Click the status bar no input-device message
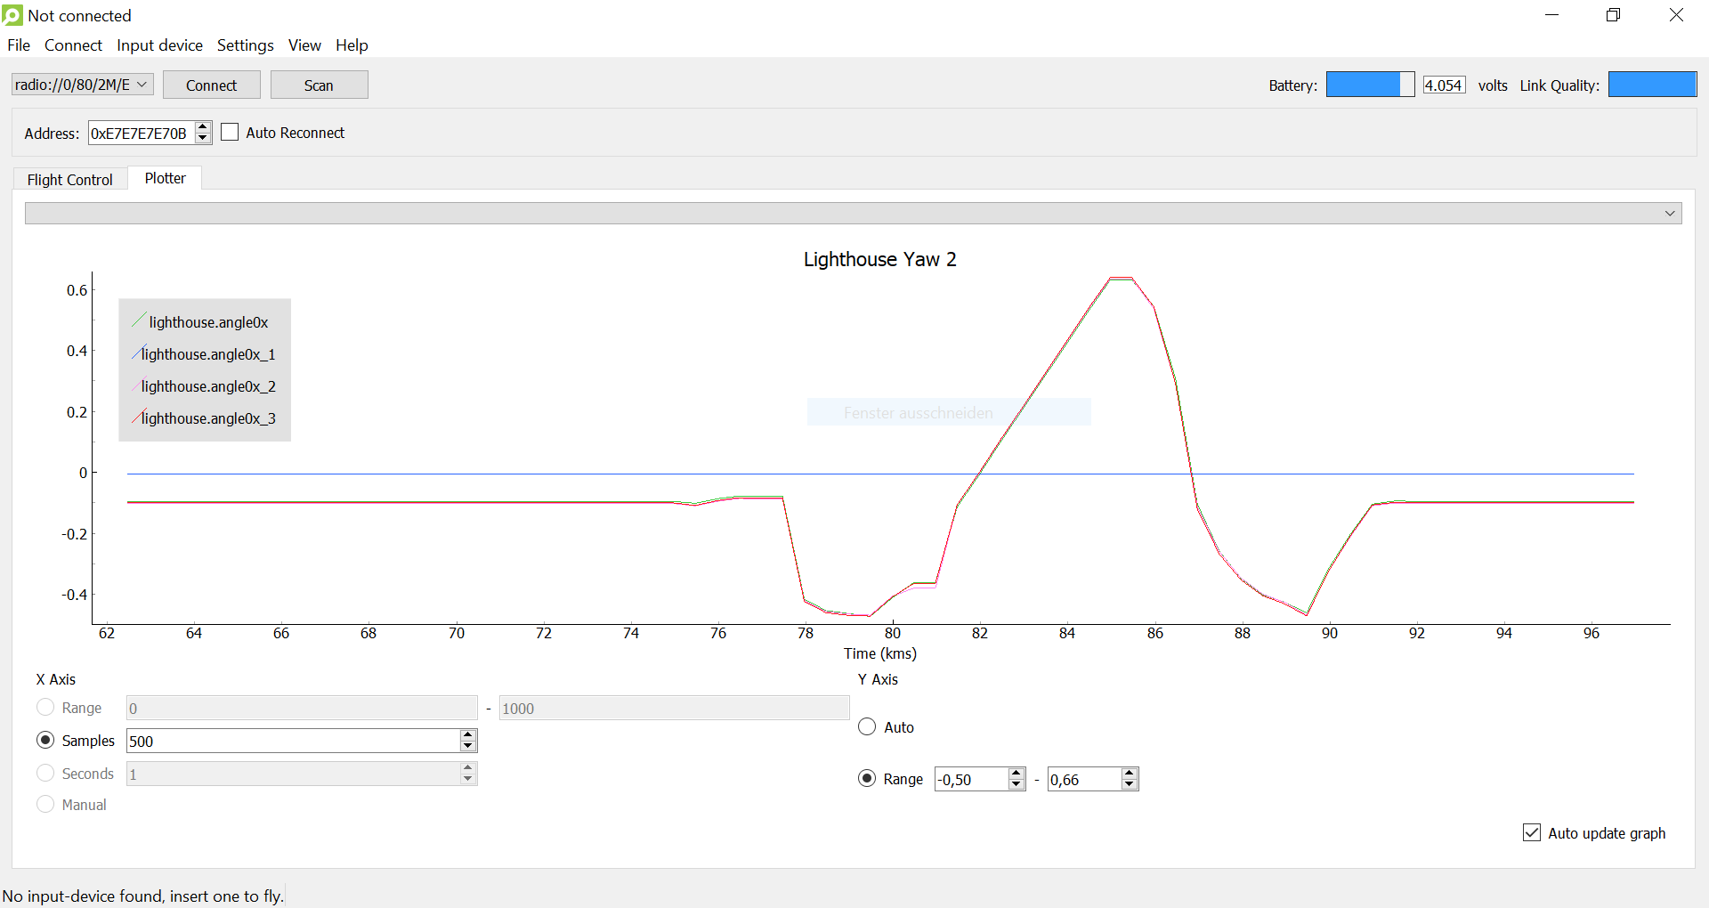The height and width of the screenshot is (908, 1709). pos(142,896)
